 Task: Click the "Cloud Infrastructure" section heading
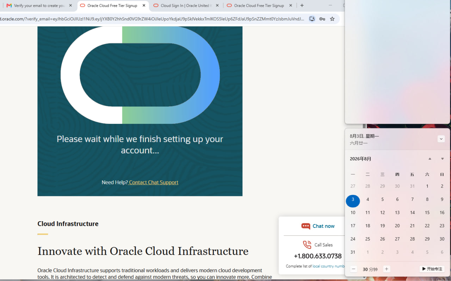click(x=68, y=224)
